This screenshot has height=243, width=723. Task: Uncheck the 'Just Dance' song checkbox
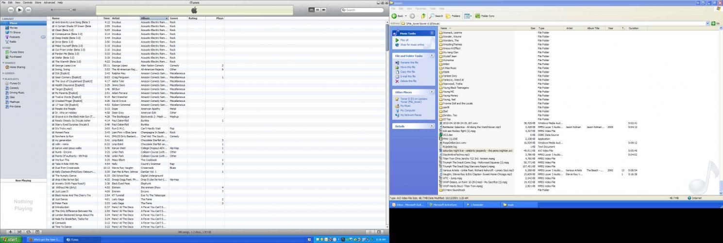tap(53, 199)
